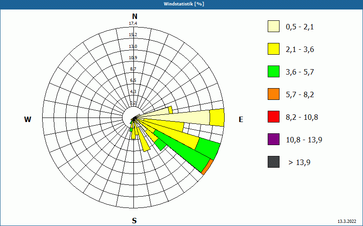Click the 8,7 radial axis value
The width and height of the screenshot is (363, 226).
pyautogui.click(x=133, y=69)
